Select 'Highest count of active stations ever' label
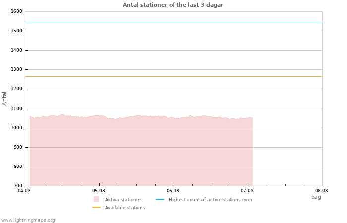Screen dimensions: 347x223 [210, 200]
